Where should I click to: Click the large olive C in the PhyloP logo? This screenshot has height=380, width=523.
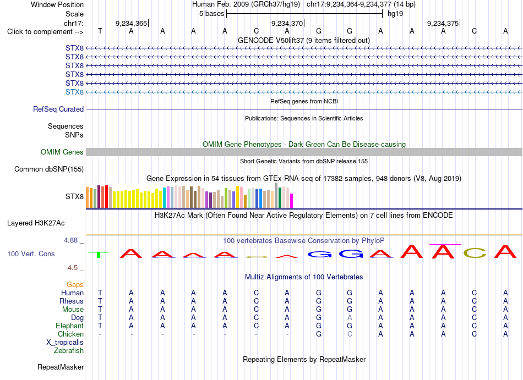[x=475, y=253]
